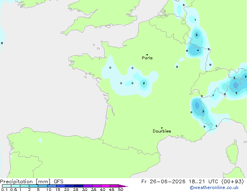Click the model run offset '(00+93)'
Viewport: 247px width, 191px height.
(x=233, y=182)
